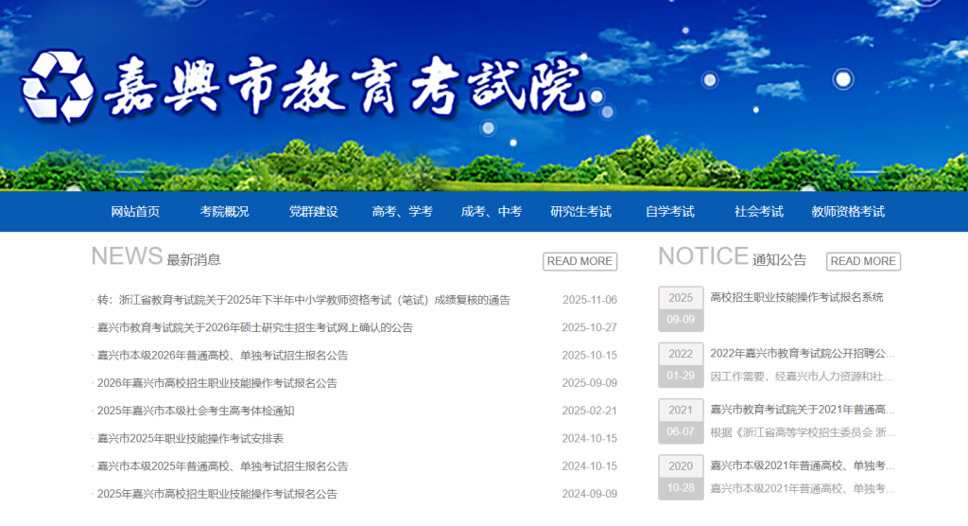Screen dimensions: 968x526
Task: Open notice 嘉兴市教育考试院关于2021年普通高
Action: [x=802, y=410]
